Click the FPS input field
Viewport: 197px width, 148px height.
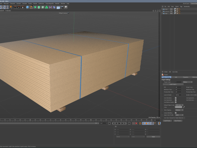point(179,87)
